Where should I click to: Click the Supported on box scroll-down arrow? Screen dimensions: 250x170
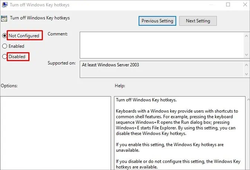pyautogui.click(x=246, y=74)
